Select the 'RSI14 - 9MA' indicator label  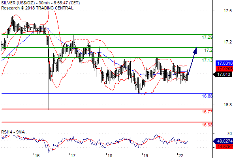pos(13,132)
